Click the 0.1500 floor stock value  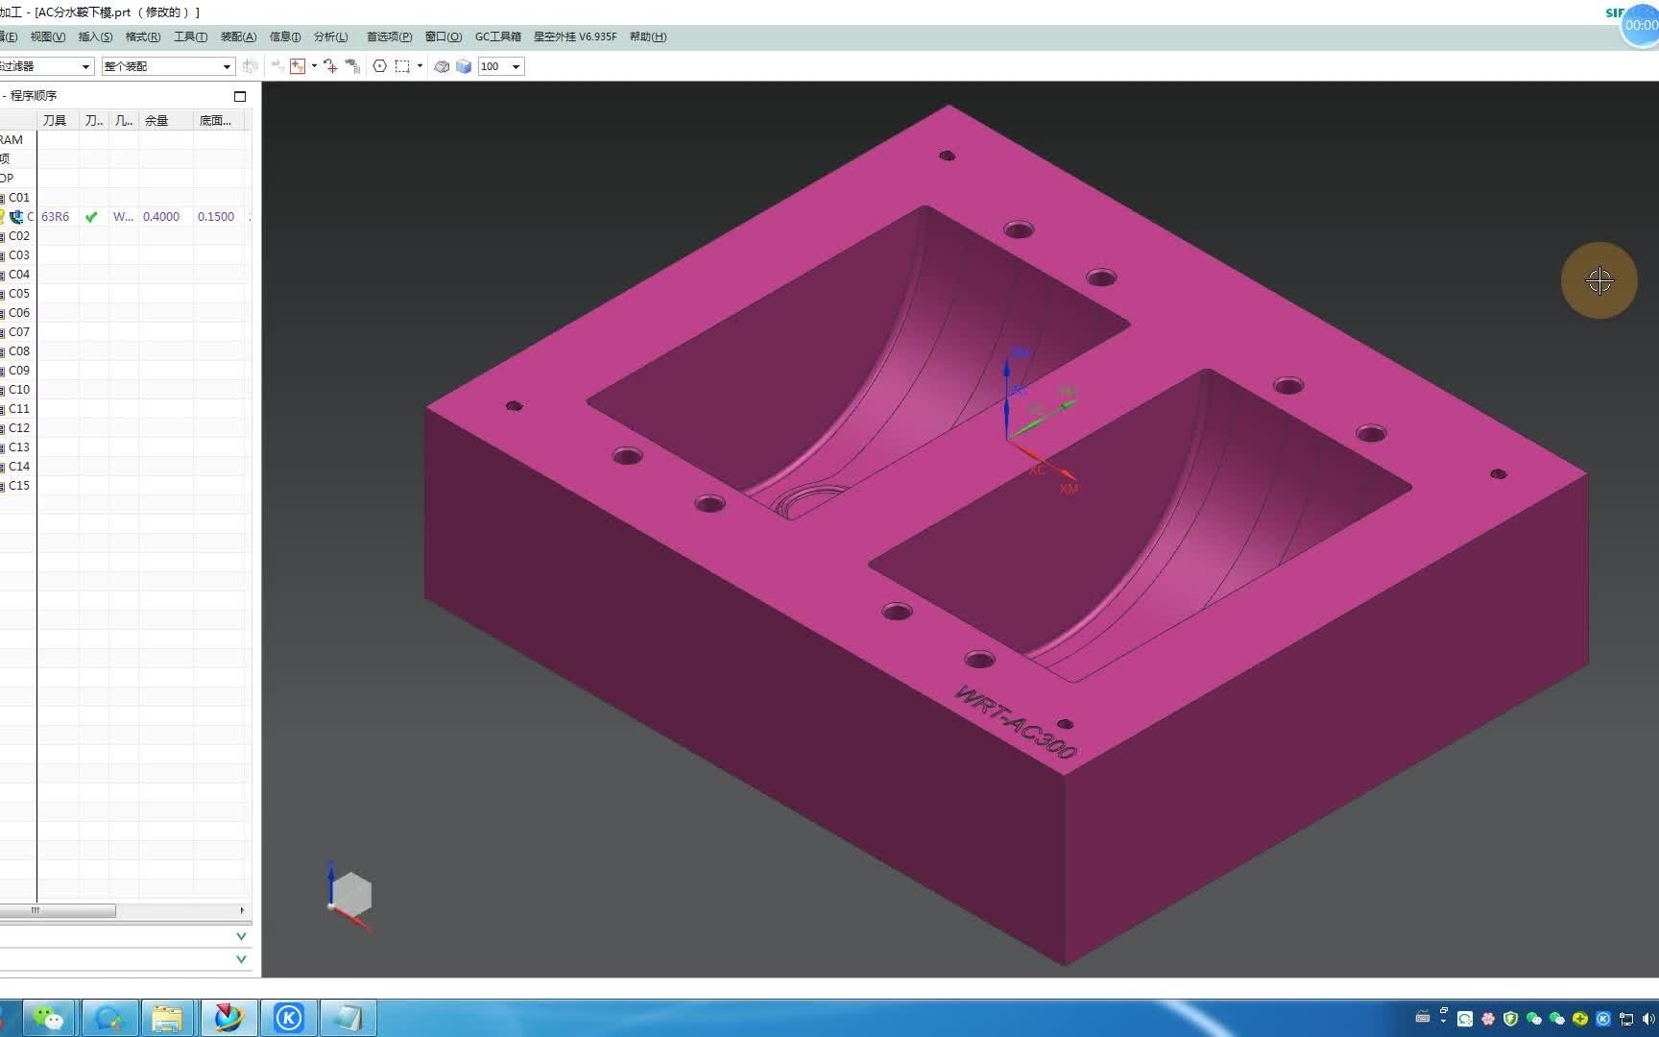216,216
